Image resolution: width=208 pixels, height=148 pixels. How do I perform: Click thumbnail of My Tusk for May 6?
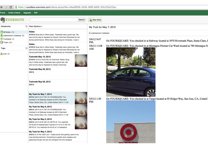tap(81, 111)
